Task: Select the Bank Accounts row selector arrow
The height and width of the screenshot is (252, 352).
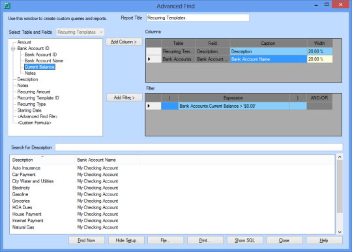Action: (x=154, y=59)
